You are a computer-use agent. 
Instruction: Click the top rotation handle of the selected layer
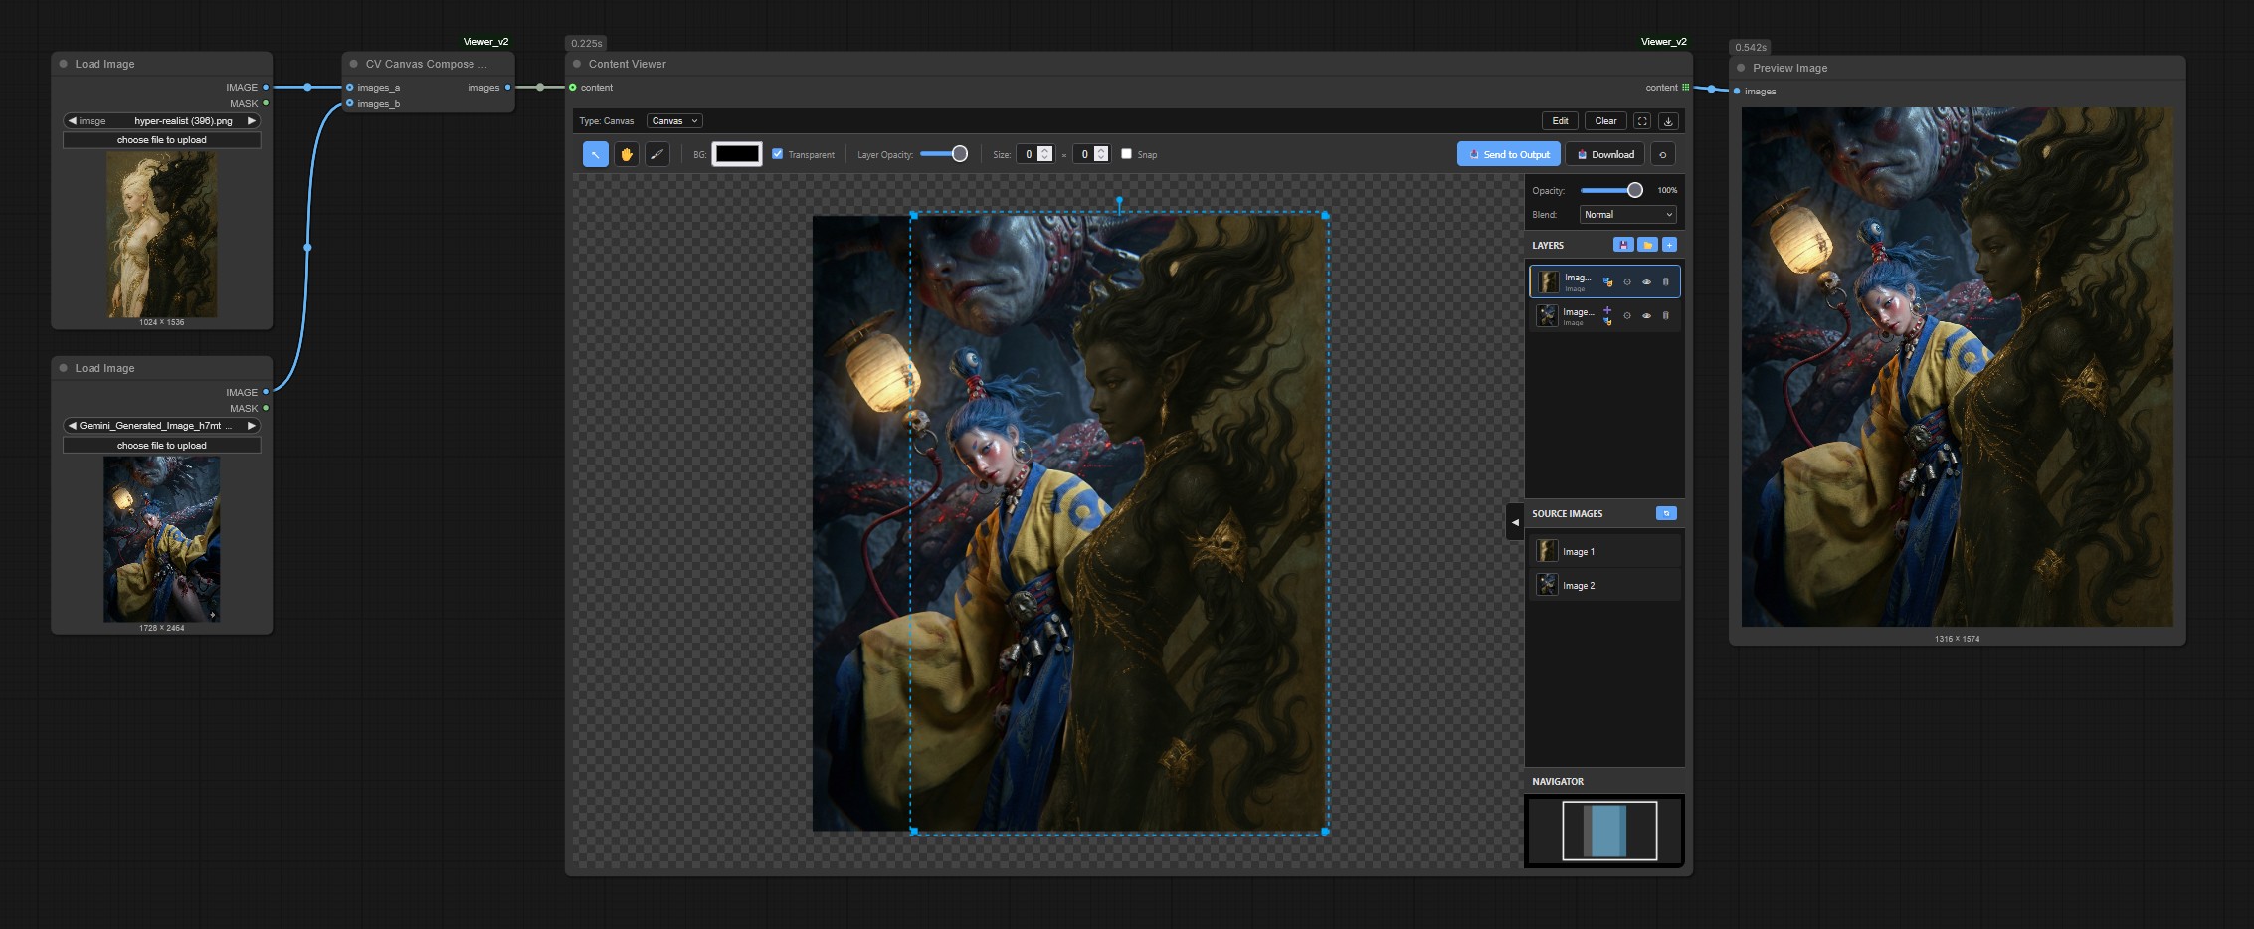click(x=1119, y=201)
